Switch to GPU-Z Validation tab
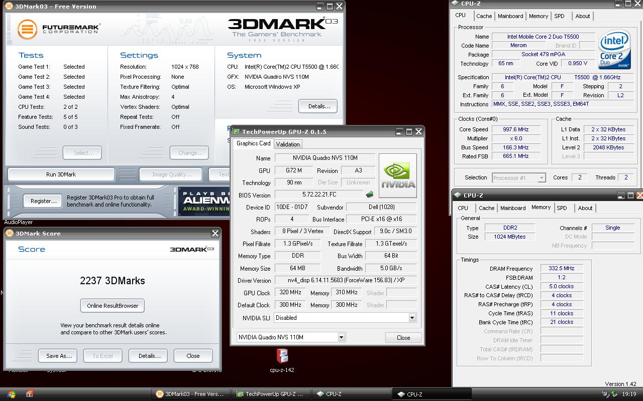 click(x=288, y=144)
